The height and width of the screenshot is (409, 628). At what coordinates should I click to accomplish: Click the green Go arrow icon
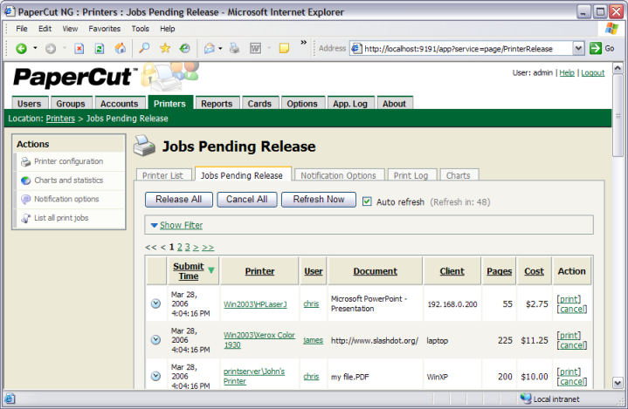coord(596,48)
